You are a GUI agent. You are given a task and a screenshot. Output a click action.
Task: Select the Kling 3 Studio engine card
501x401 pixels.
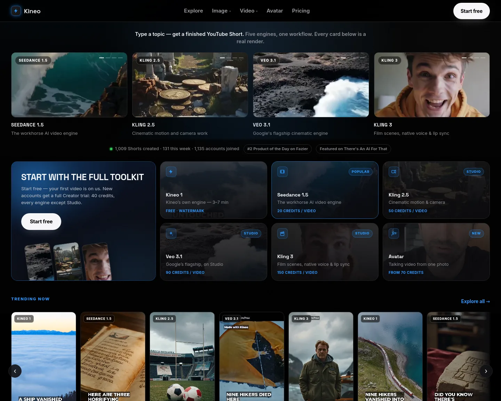click(325, 252)
